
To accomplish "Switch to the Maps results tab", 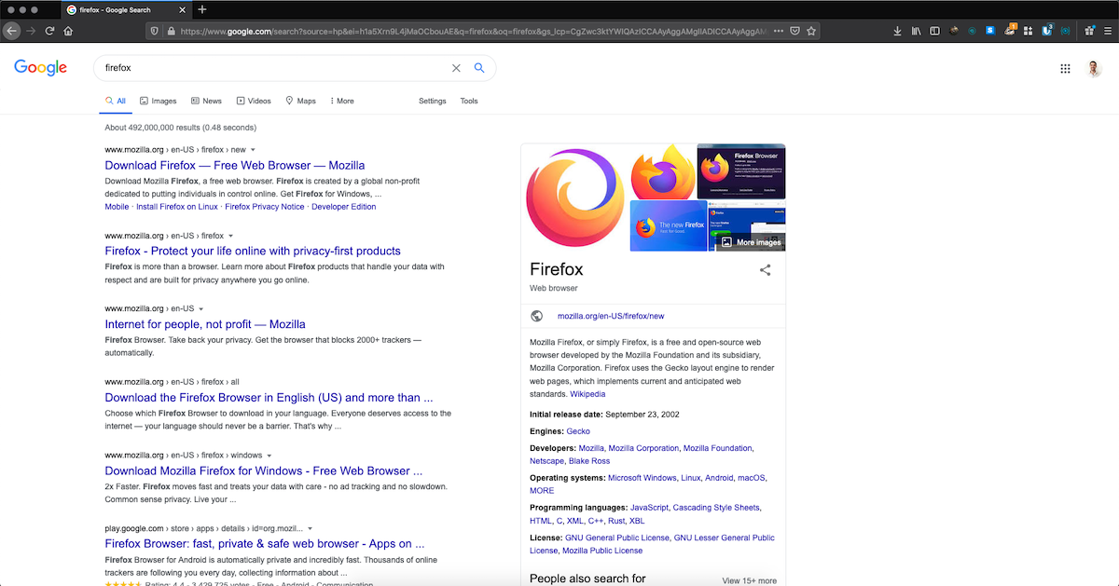I will [x=300, y=101].
